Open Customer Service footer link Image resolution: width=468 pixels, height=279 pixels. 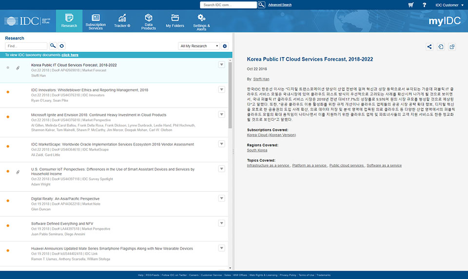tap(211, 275)
